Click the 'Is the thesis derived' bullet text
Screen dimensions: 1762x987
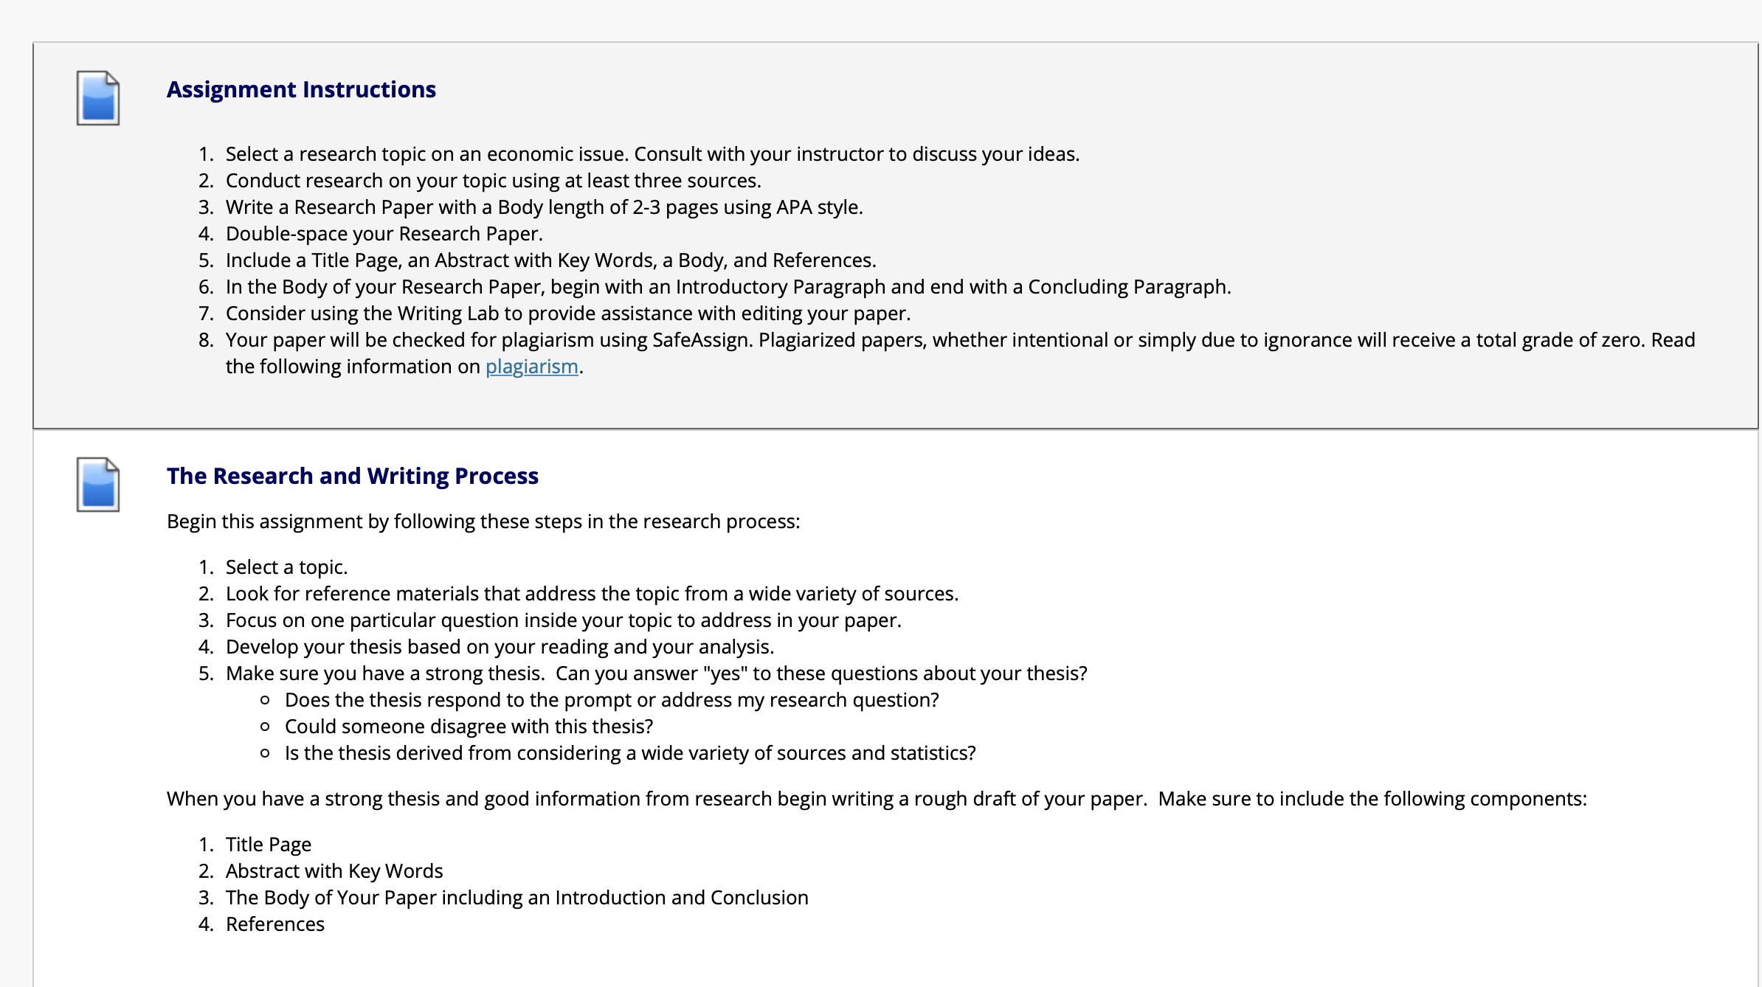pyautogui.click(x=630, y=753)
